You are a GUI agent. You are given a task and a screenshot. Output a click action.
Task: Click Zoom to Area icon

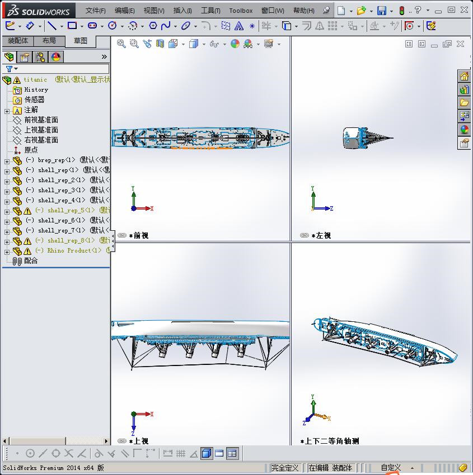[x=134, y=44]
